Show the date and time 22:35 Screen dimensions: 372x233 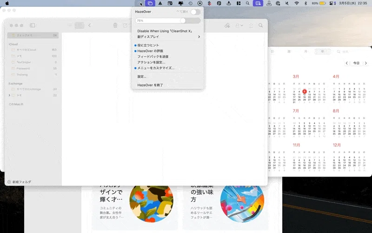(353, 3)
